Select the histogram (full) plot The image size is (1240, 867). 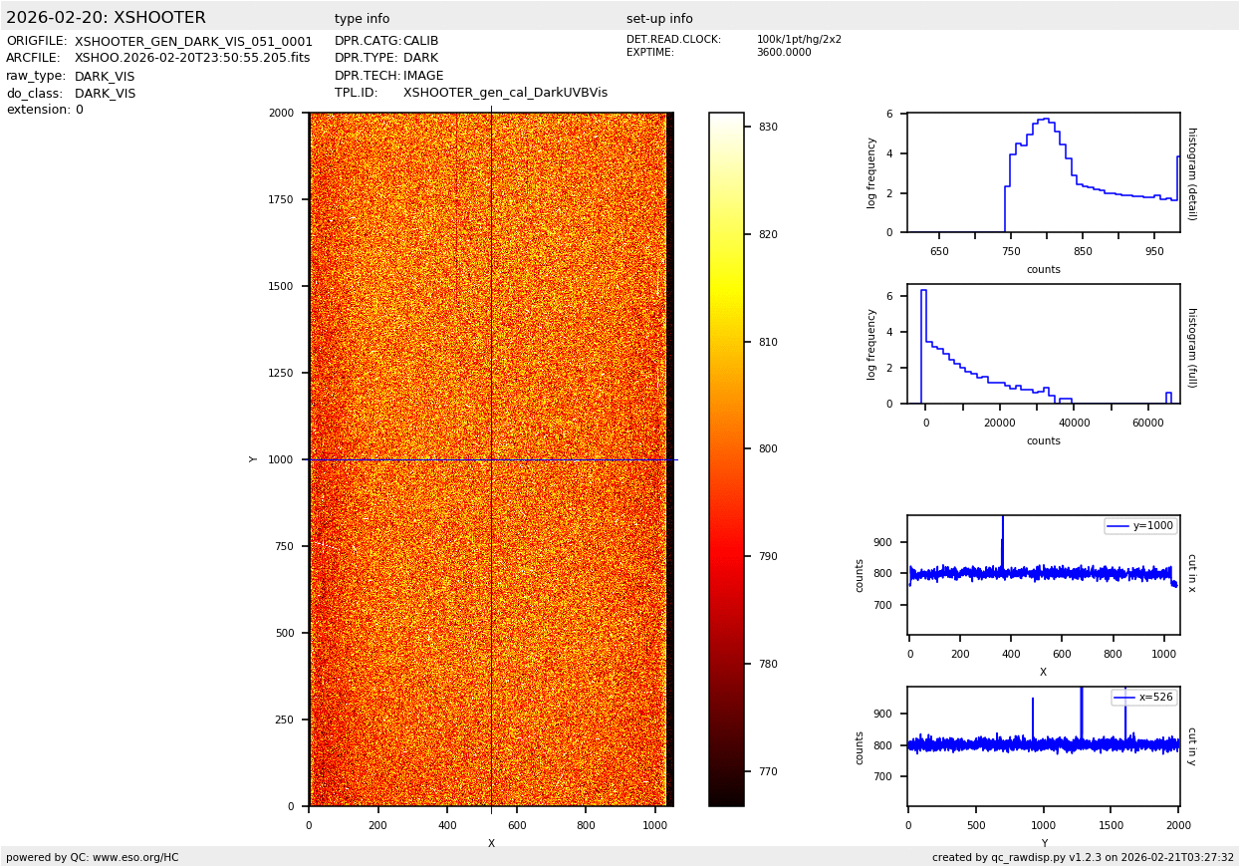(1043, 344)
